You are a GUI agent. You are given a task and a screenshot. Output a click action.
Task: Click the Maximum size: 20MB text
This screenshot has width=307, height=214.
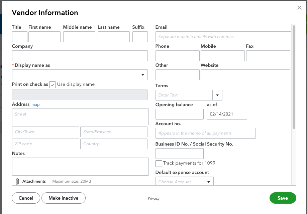[x=72, y=181]
